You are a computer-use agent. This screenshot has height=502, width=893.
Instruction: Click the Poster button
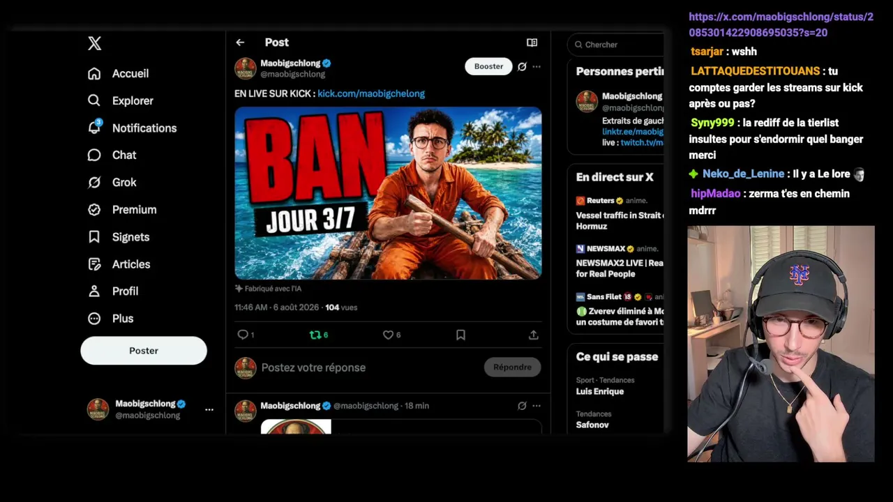click(x=144, y=351)
